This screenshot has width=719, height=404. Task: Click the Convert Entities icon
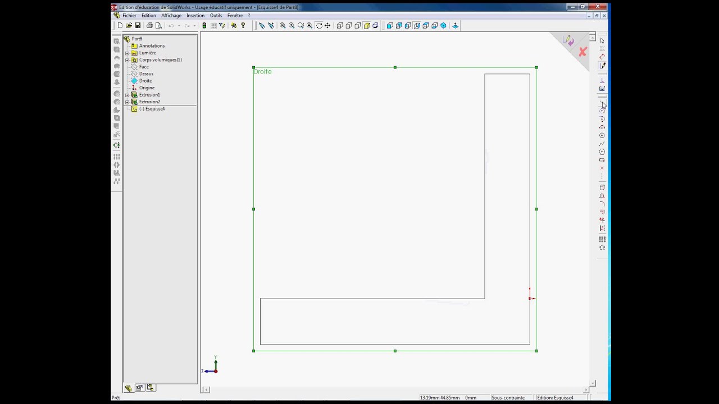point(602,187)
